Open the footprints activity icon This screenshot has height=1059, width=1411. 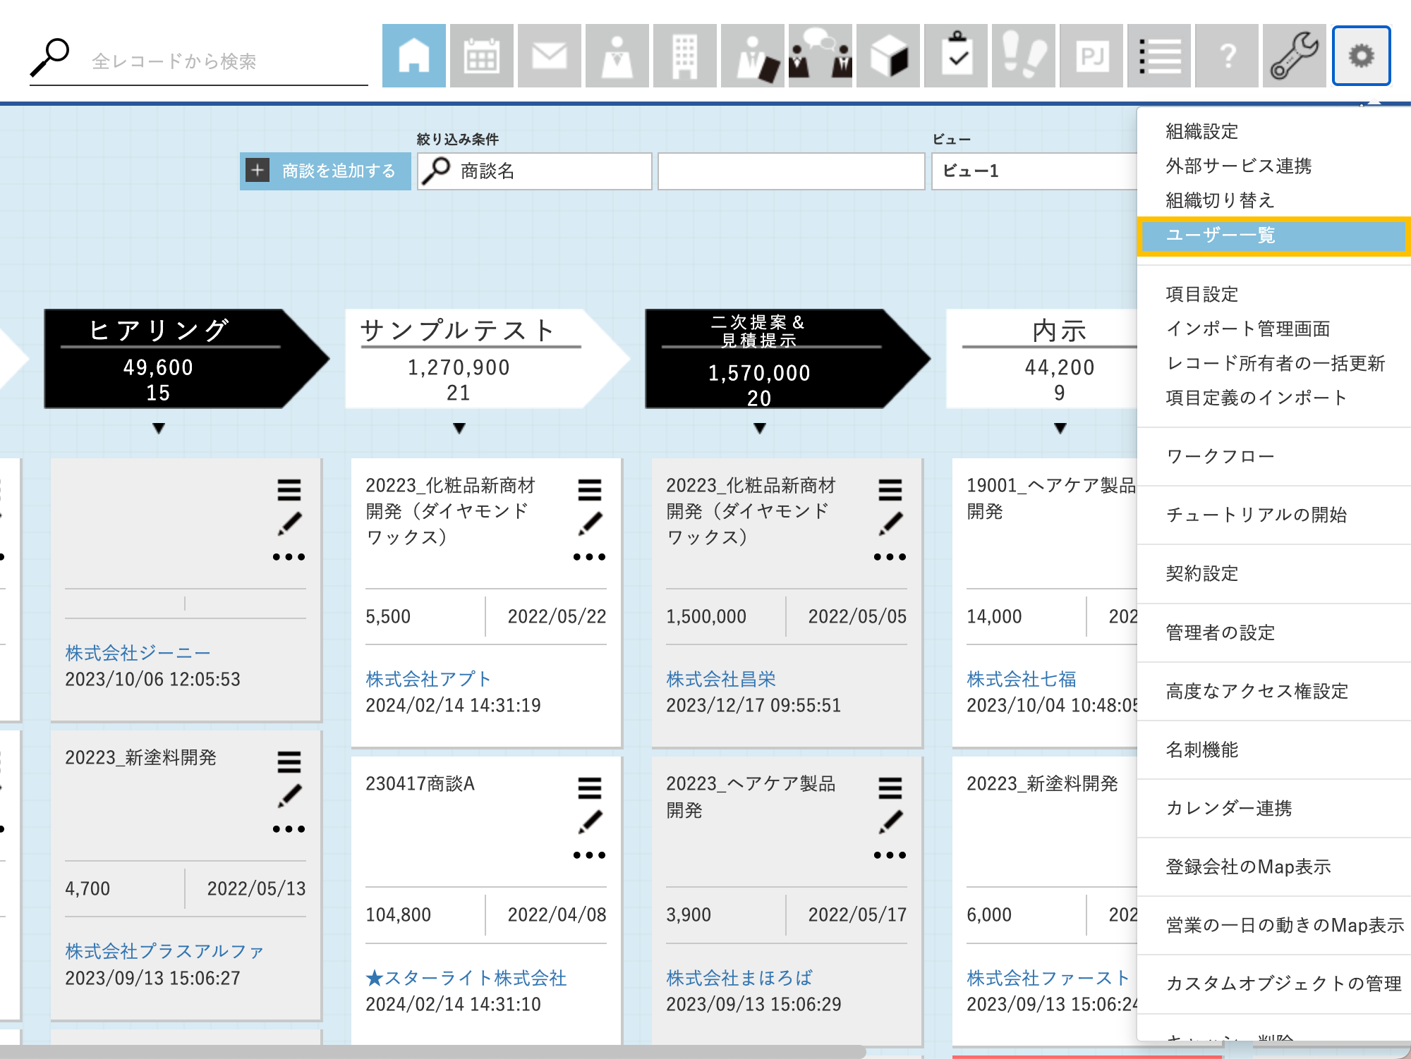(1023, 56)
